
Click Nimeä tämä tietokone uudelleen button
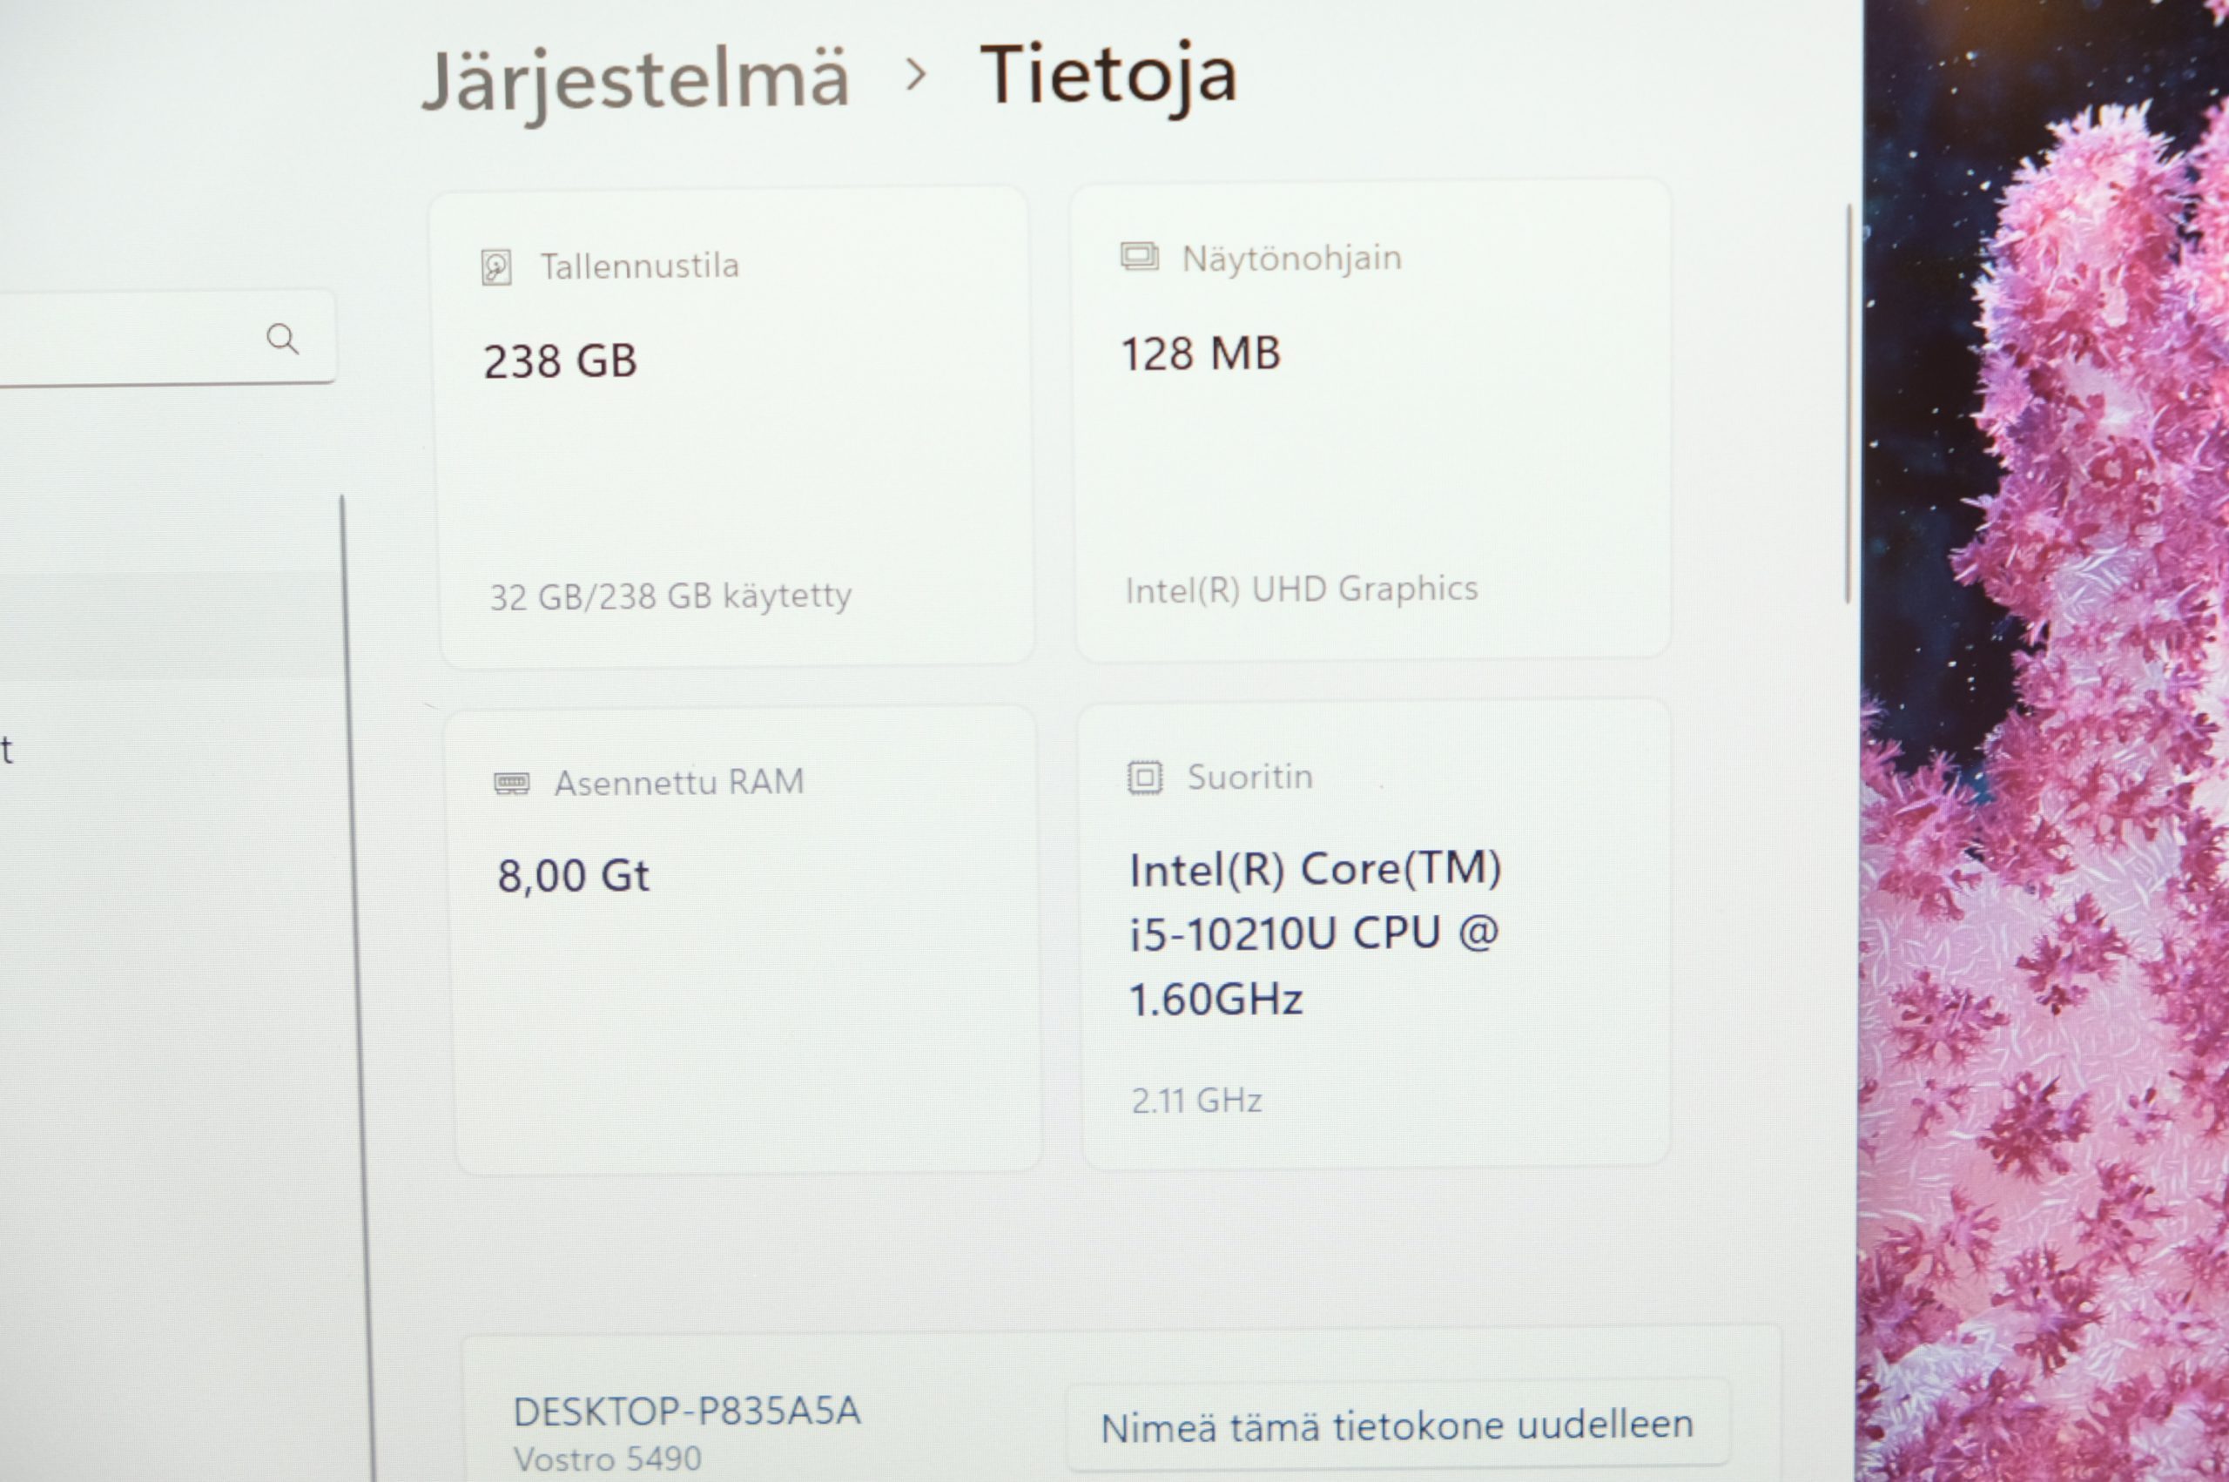click(x=1397, y=1425)
